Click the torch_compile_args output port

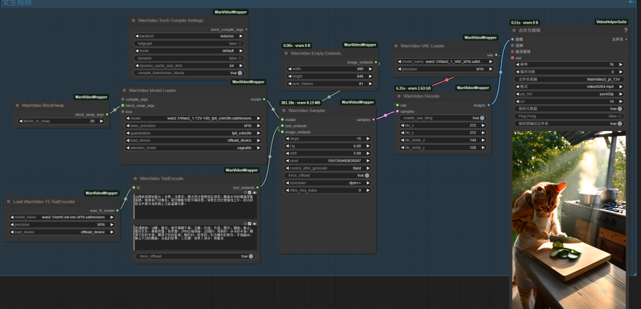click(x=246, y=30)
